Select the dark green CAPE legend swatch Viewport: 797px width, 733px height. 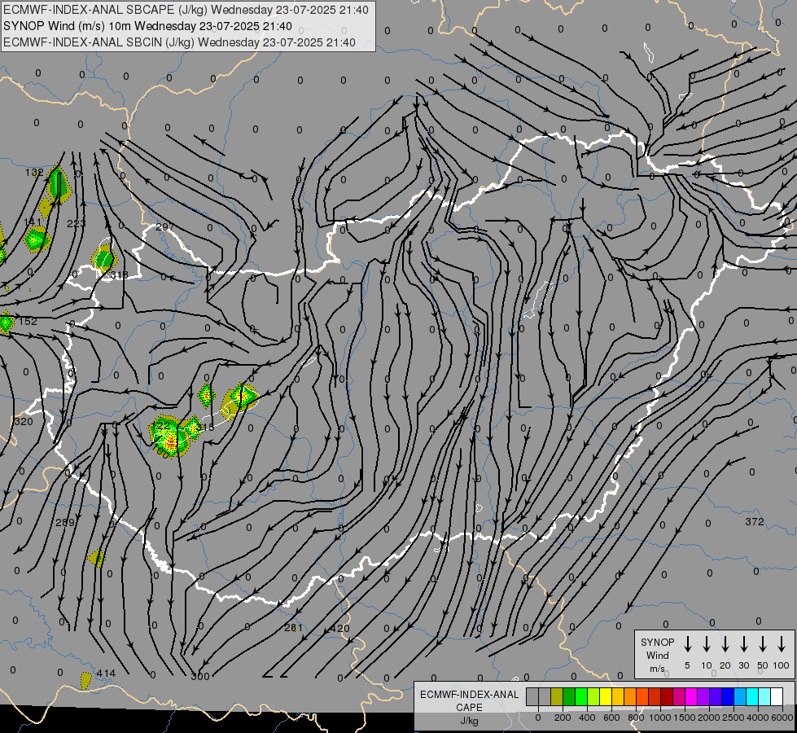tap(569, 696)
